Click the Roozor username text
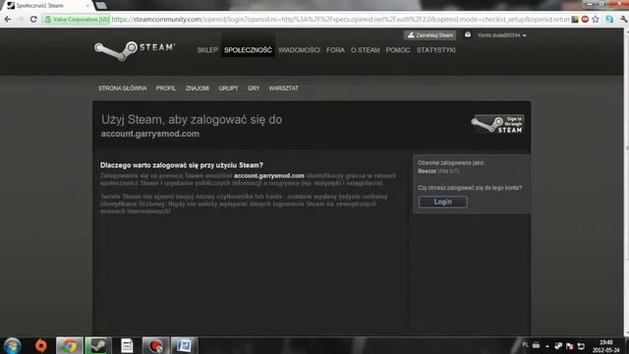This screenshot has width=629, height=354. pos(428,171)
